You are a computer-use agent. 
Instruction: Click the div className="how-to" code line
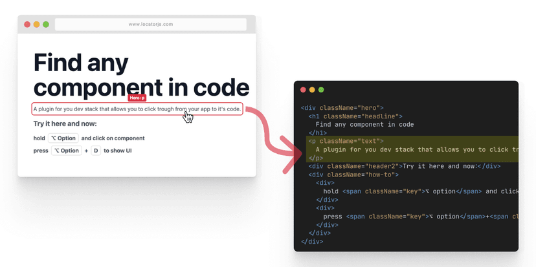353,175
